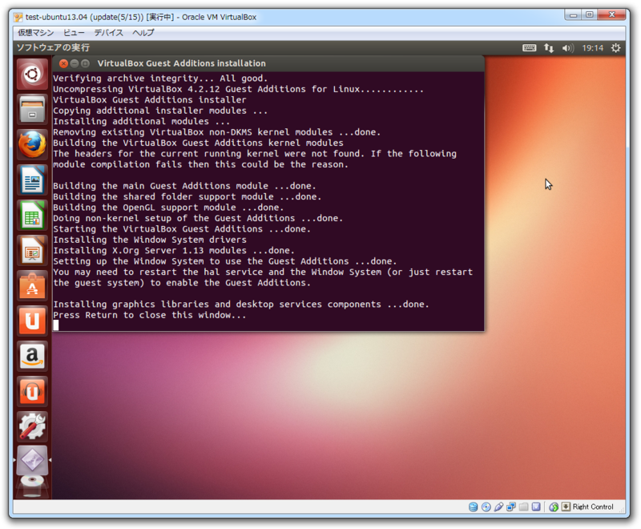The height and width of the screenshot is (529, 641).
Task: Minimize the Guest Additions installation terminal
Action: 74,63
